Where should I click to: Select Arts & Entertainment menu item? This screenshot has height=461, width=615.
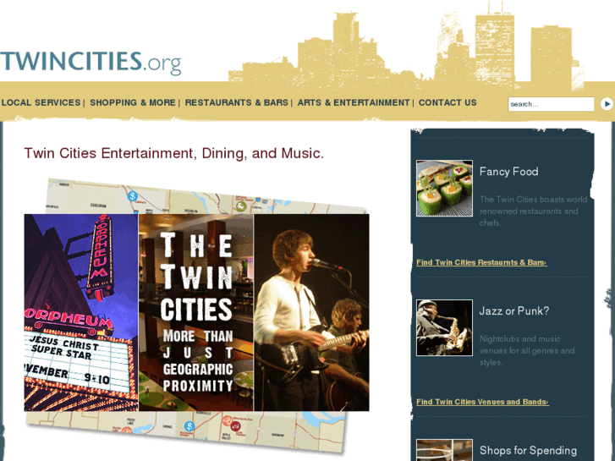coord(354,103)
